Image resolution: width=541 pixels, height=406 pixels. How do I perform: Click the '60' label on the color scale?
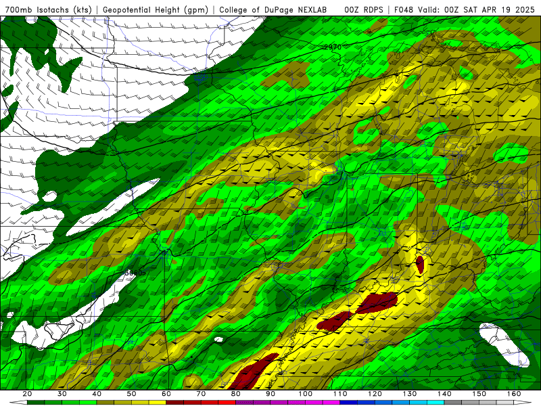(166, 394)
